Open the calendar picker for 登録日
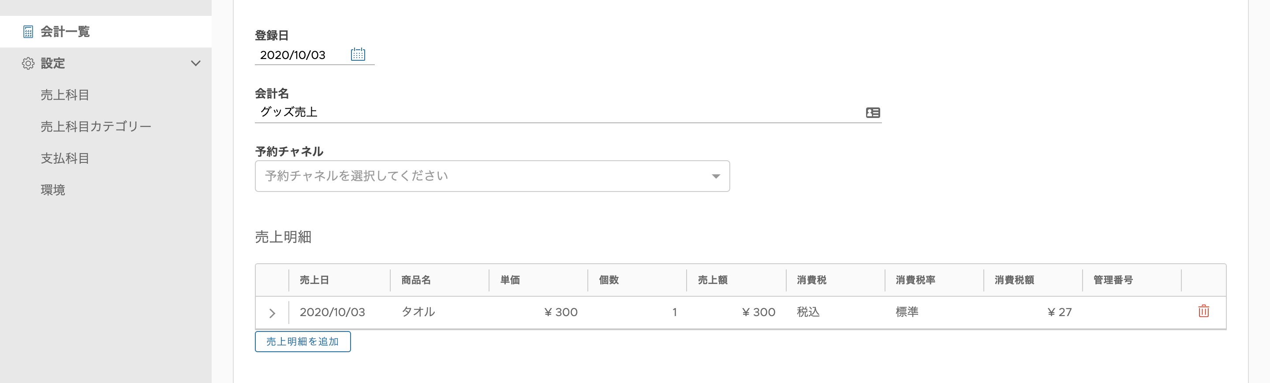Screen dimensions: 1270x383 point(358,54)
